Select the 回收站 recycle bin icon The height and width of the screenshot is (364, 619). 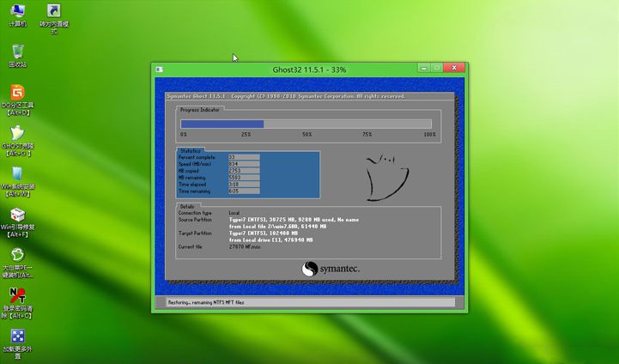17,56
